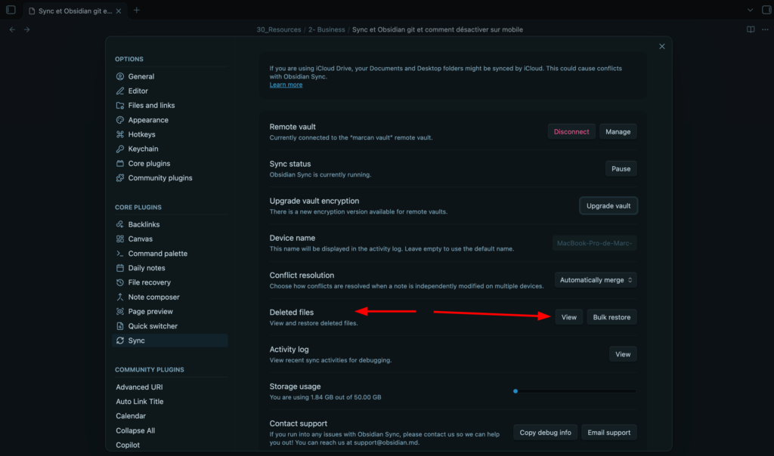The image size is (774, 456).
Task: Open Editor settings pencil icon
Action: (120, 91)
